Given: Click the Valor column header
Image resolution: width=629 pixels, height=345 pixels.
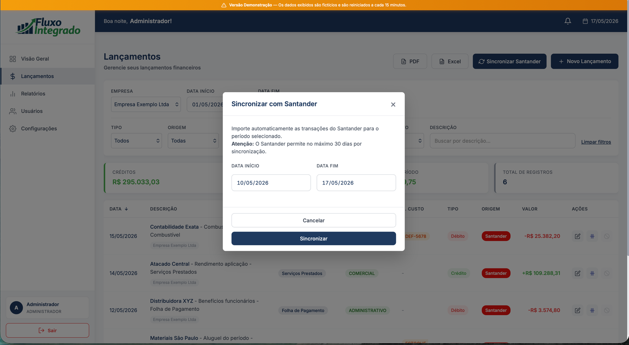Looking at the screenshot, I should [x=530, y=209].
